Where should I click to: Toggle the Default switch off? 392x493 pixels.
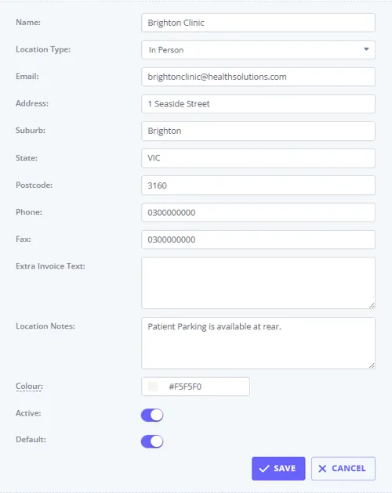(x=152, y=441)
